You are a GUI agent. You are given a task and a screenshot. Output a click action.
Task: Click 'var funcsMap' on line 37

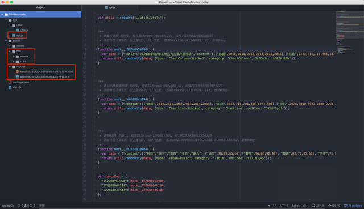(109, 176)
